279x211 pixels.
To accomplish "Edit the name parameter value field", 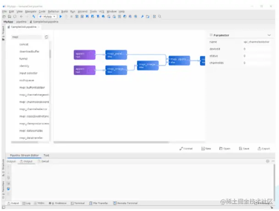I will point(257,42).
